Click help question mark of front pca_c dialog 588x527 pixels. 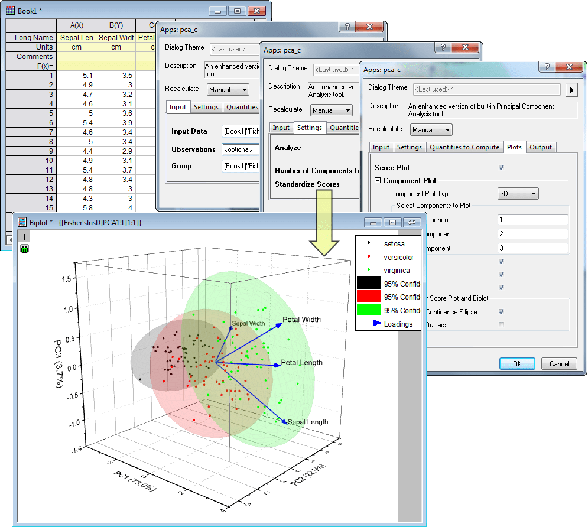(547, 67)
